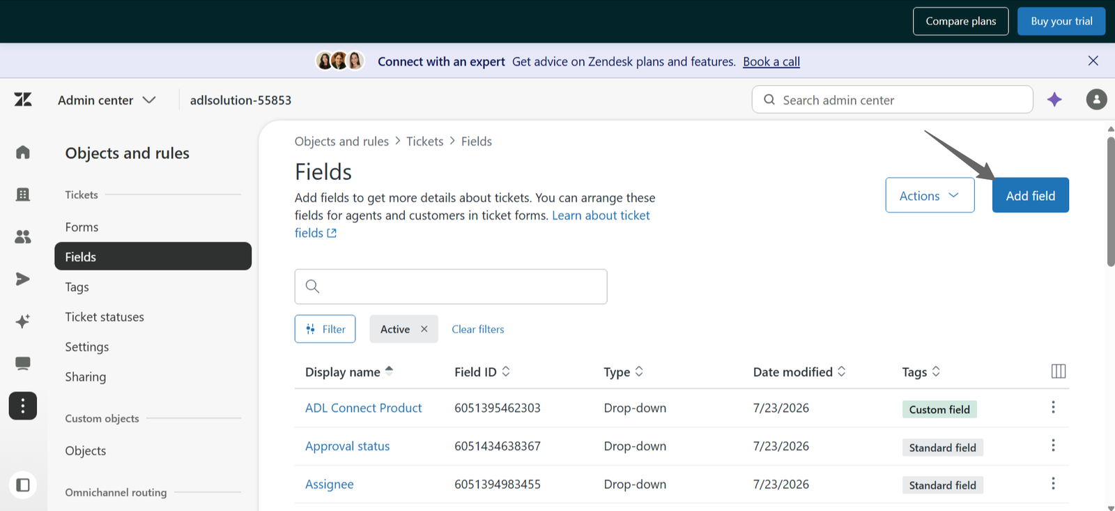Viewport: 1115px width, 511px height.
Task: Click Clear filters link
Action: (477, 329)
